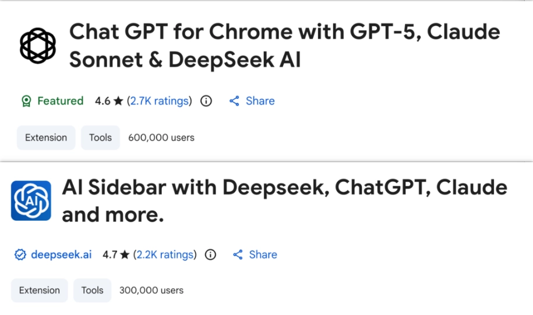Click the Featured label text

click(60, 101)
